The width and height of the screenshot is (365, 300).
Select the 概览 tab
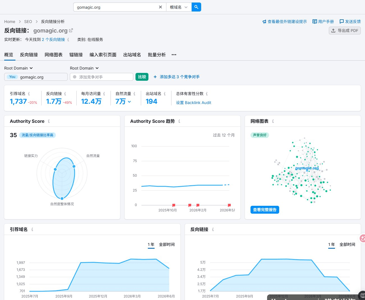9,55
